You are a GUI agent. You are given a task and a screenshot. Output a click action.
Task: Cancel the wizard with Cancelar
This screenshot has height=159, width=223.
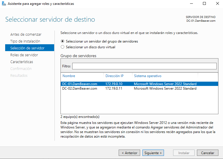click(x=208, y=153)
